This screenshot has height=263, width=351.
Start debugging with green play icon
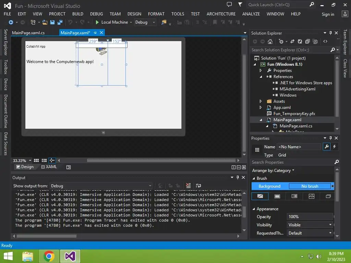coord(97,22)
